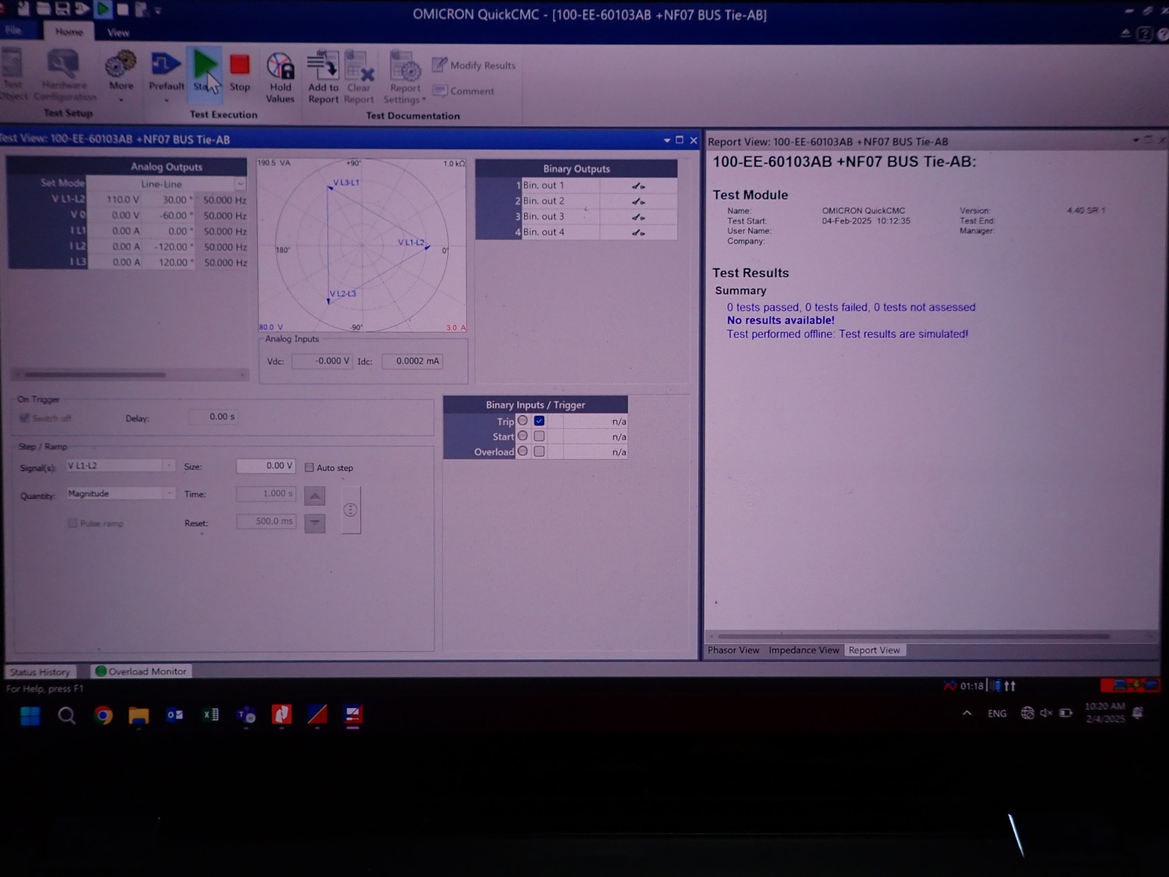1169x877 pixels.
Task: Expand the Set Mode Line-Line dropdown
Action: coord(240,184)
